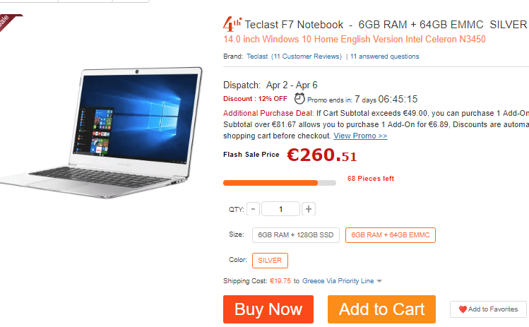
Task: Click the sale ribbon badge on image
Action: click(x=8, y=22)
